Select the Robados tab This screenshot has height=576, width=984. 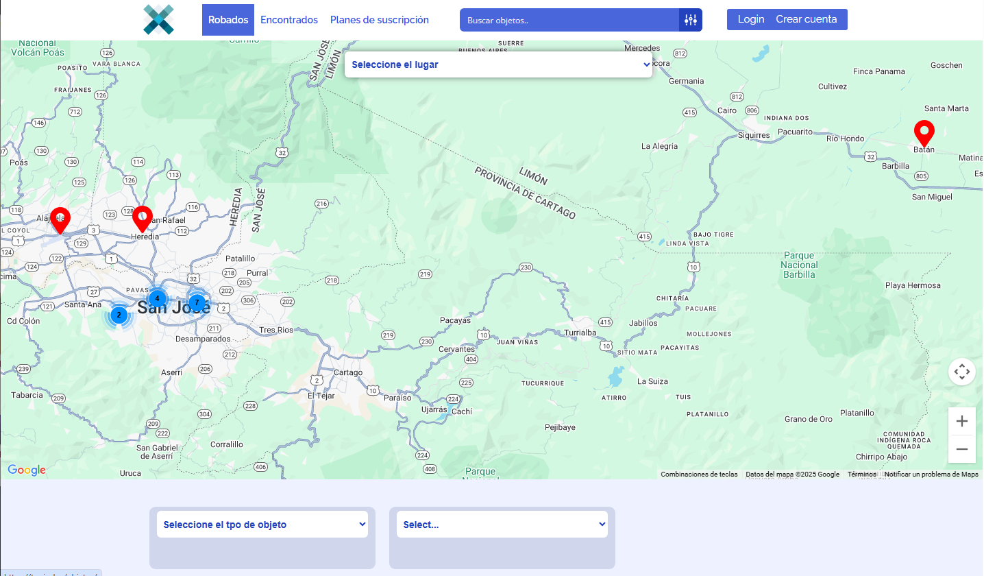click(x=228, y=19)
